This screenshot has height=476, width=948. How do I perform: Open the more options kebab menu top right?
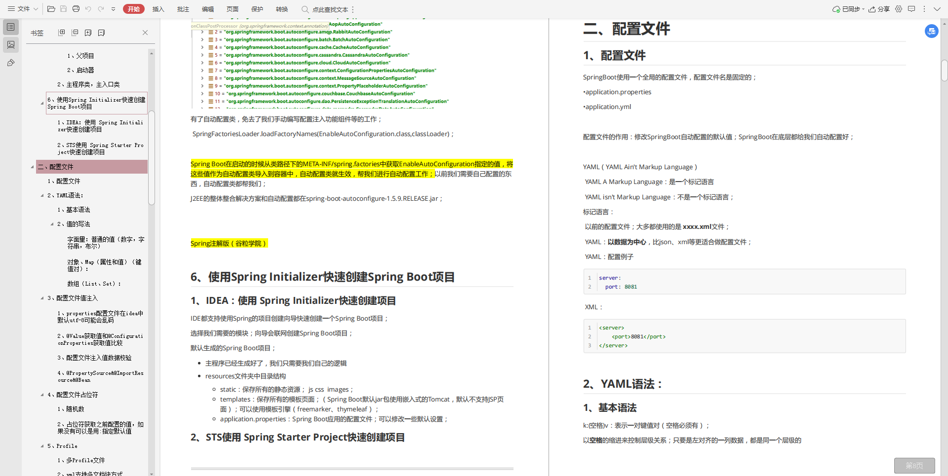point(924,9)
